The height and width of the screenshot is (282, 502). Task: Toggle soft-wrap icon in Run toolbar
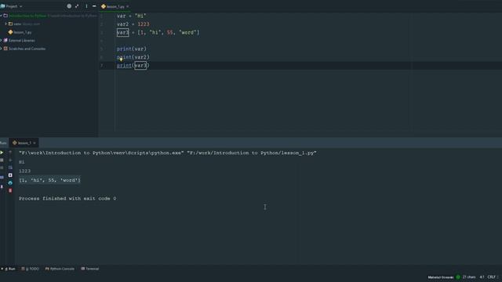pos(10,168)
